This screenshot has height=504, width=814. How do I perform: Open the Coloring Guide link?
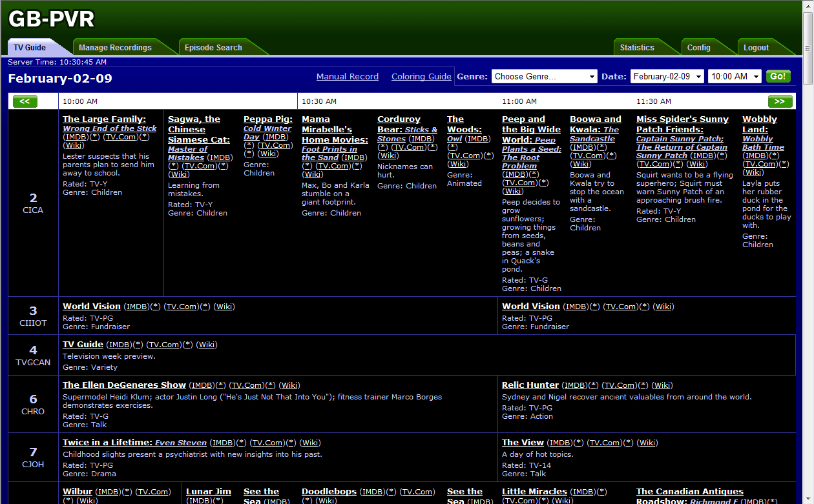(x=421, y=77)
